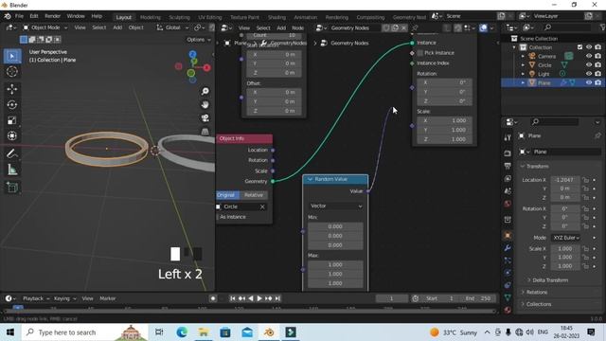Click the Windows Start button
Viewport: 606px width, 341px height.
point(10,332)
